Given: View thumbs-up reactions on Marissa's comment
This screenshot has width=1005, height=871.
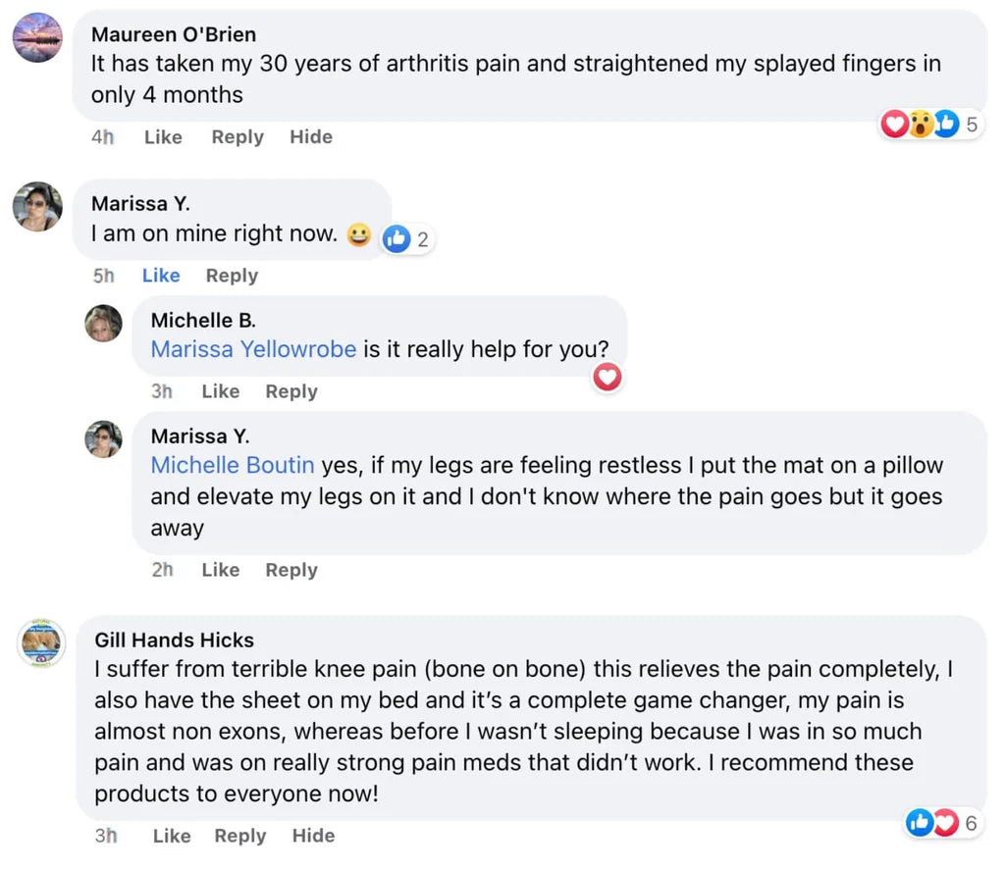Looking at the screenshot, I should pos(406,238).
